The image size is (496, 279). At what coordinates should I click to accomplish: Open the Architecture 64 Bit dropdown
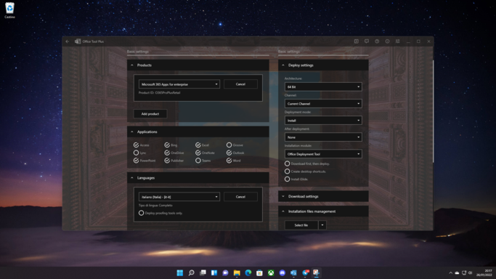point(323,86)
